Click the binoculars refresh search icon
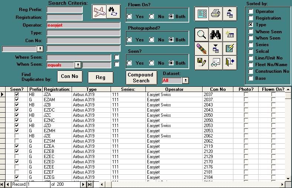Screen dimensions: 292x188 click(x=113, y=12)
